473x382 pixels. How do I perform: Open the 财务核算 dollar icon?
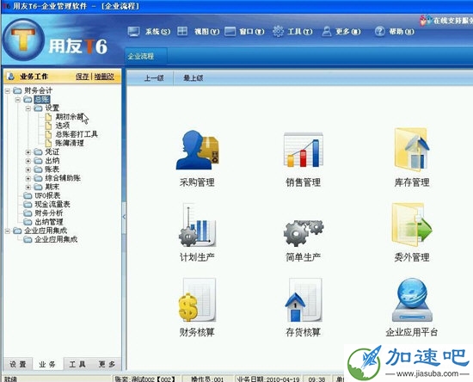tap(197, 300)
